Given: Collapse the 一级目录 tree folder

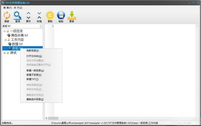Looking at the screenshot, I should pos(5,31).
